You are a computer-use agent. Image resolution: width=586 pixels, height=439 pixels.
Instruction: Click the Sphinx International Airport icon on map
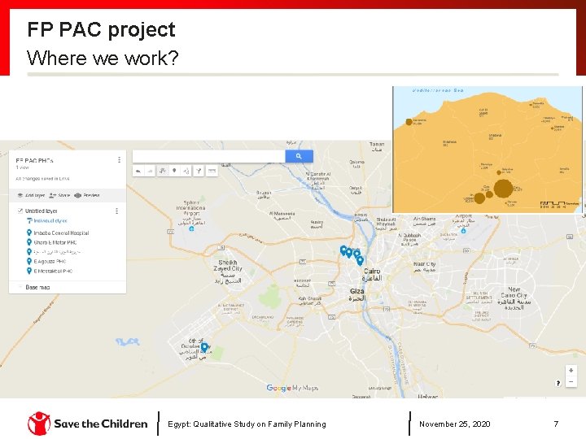(191, 228)
